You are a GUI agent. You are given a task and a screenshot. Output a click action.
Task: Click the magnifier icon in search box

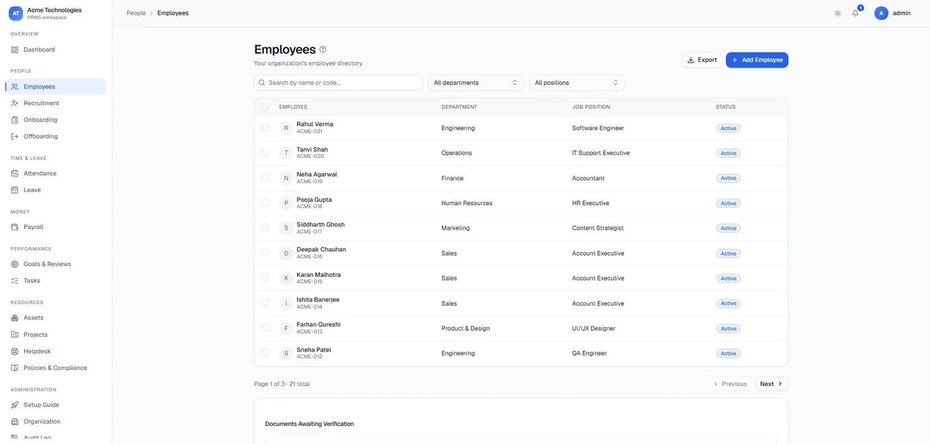[262, 82]
